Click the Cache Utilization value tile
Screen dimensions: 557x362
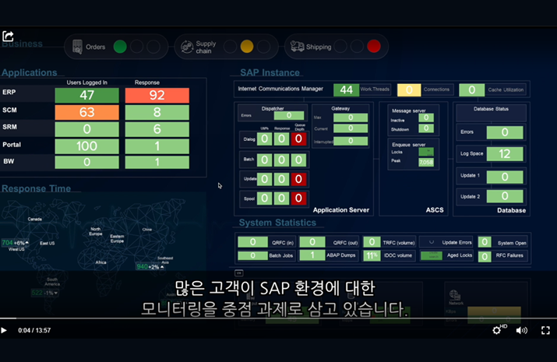pyautogui.click(x=472, y=90)
